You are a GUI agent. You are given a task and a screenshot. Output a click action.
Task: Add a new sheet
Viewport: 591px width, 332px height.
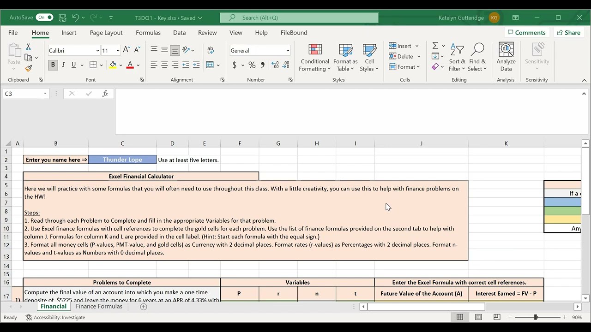coord(144,307)
